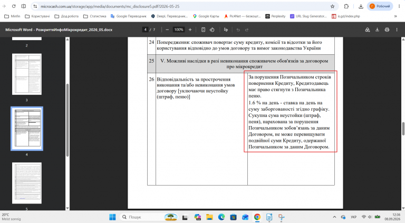Open Perplexity bookmark
The width and height of the screenshot is (405, 223).
pos(275,16)
